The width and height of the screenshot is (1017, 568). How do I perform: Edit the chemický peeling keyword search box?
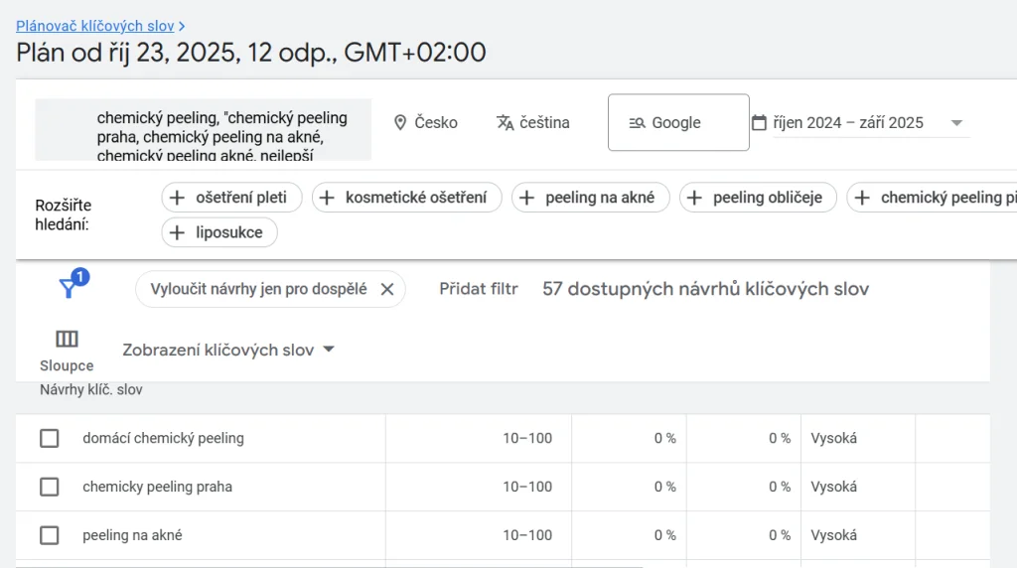[203, 130]
